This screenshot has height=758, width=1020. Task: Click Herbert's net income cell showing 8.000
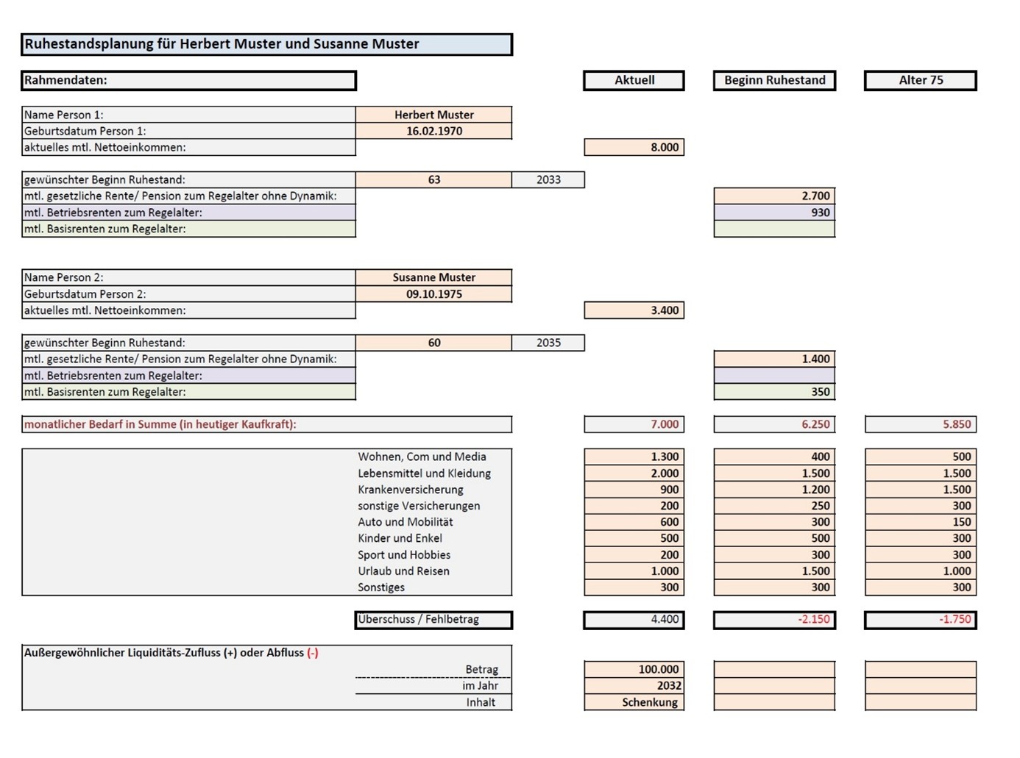634,147
